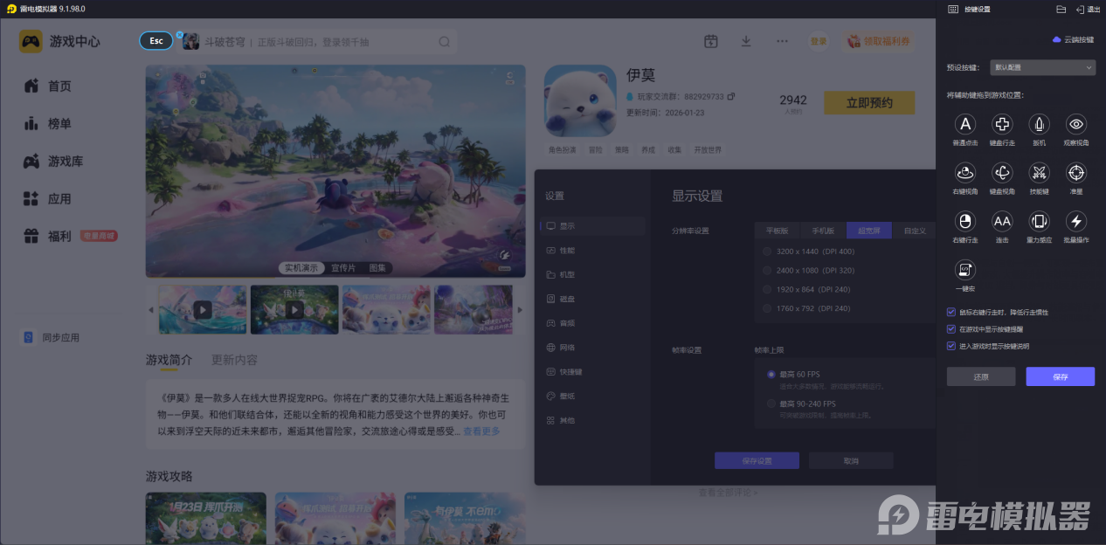Viewport: 1106px width, 545px height.
Task: Choose the 扳机 trigger key icon
Action: (x=1039, y=124)
